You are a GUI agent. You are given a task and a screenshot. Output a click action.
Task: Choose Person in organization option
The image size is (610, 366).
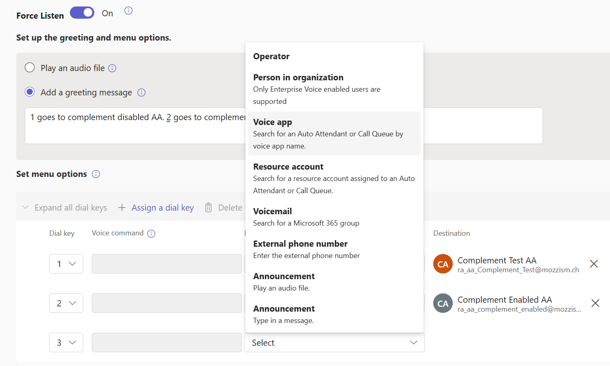pyautogui.click(x=334, y=89)
